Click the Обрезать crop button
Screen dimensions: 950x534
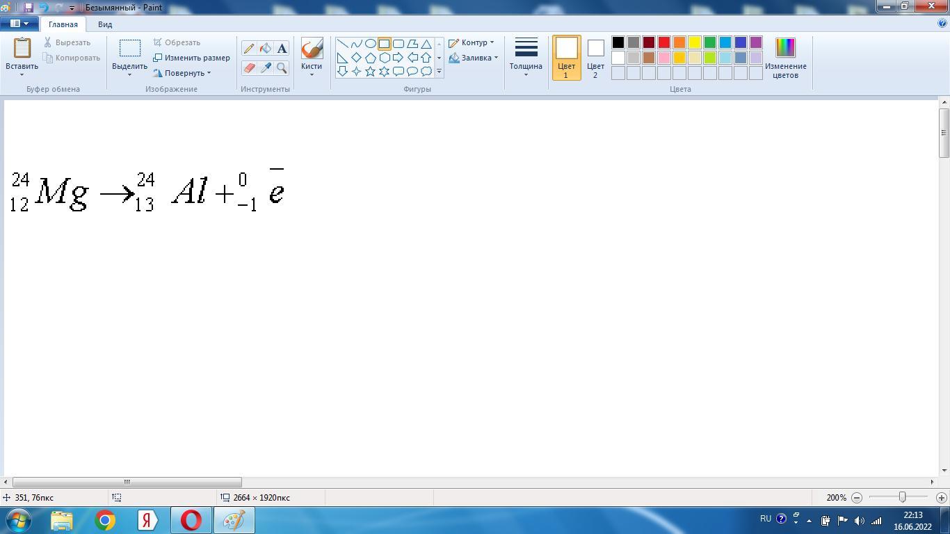coord(177,42)
